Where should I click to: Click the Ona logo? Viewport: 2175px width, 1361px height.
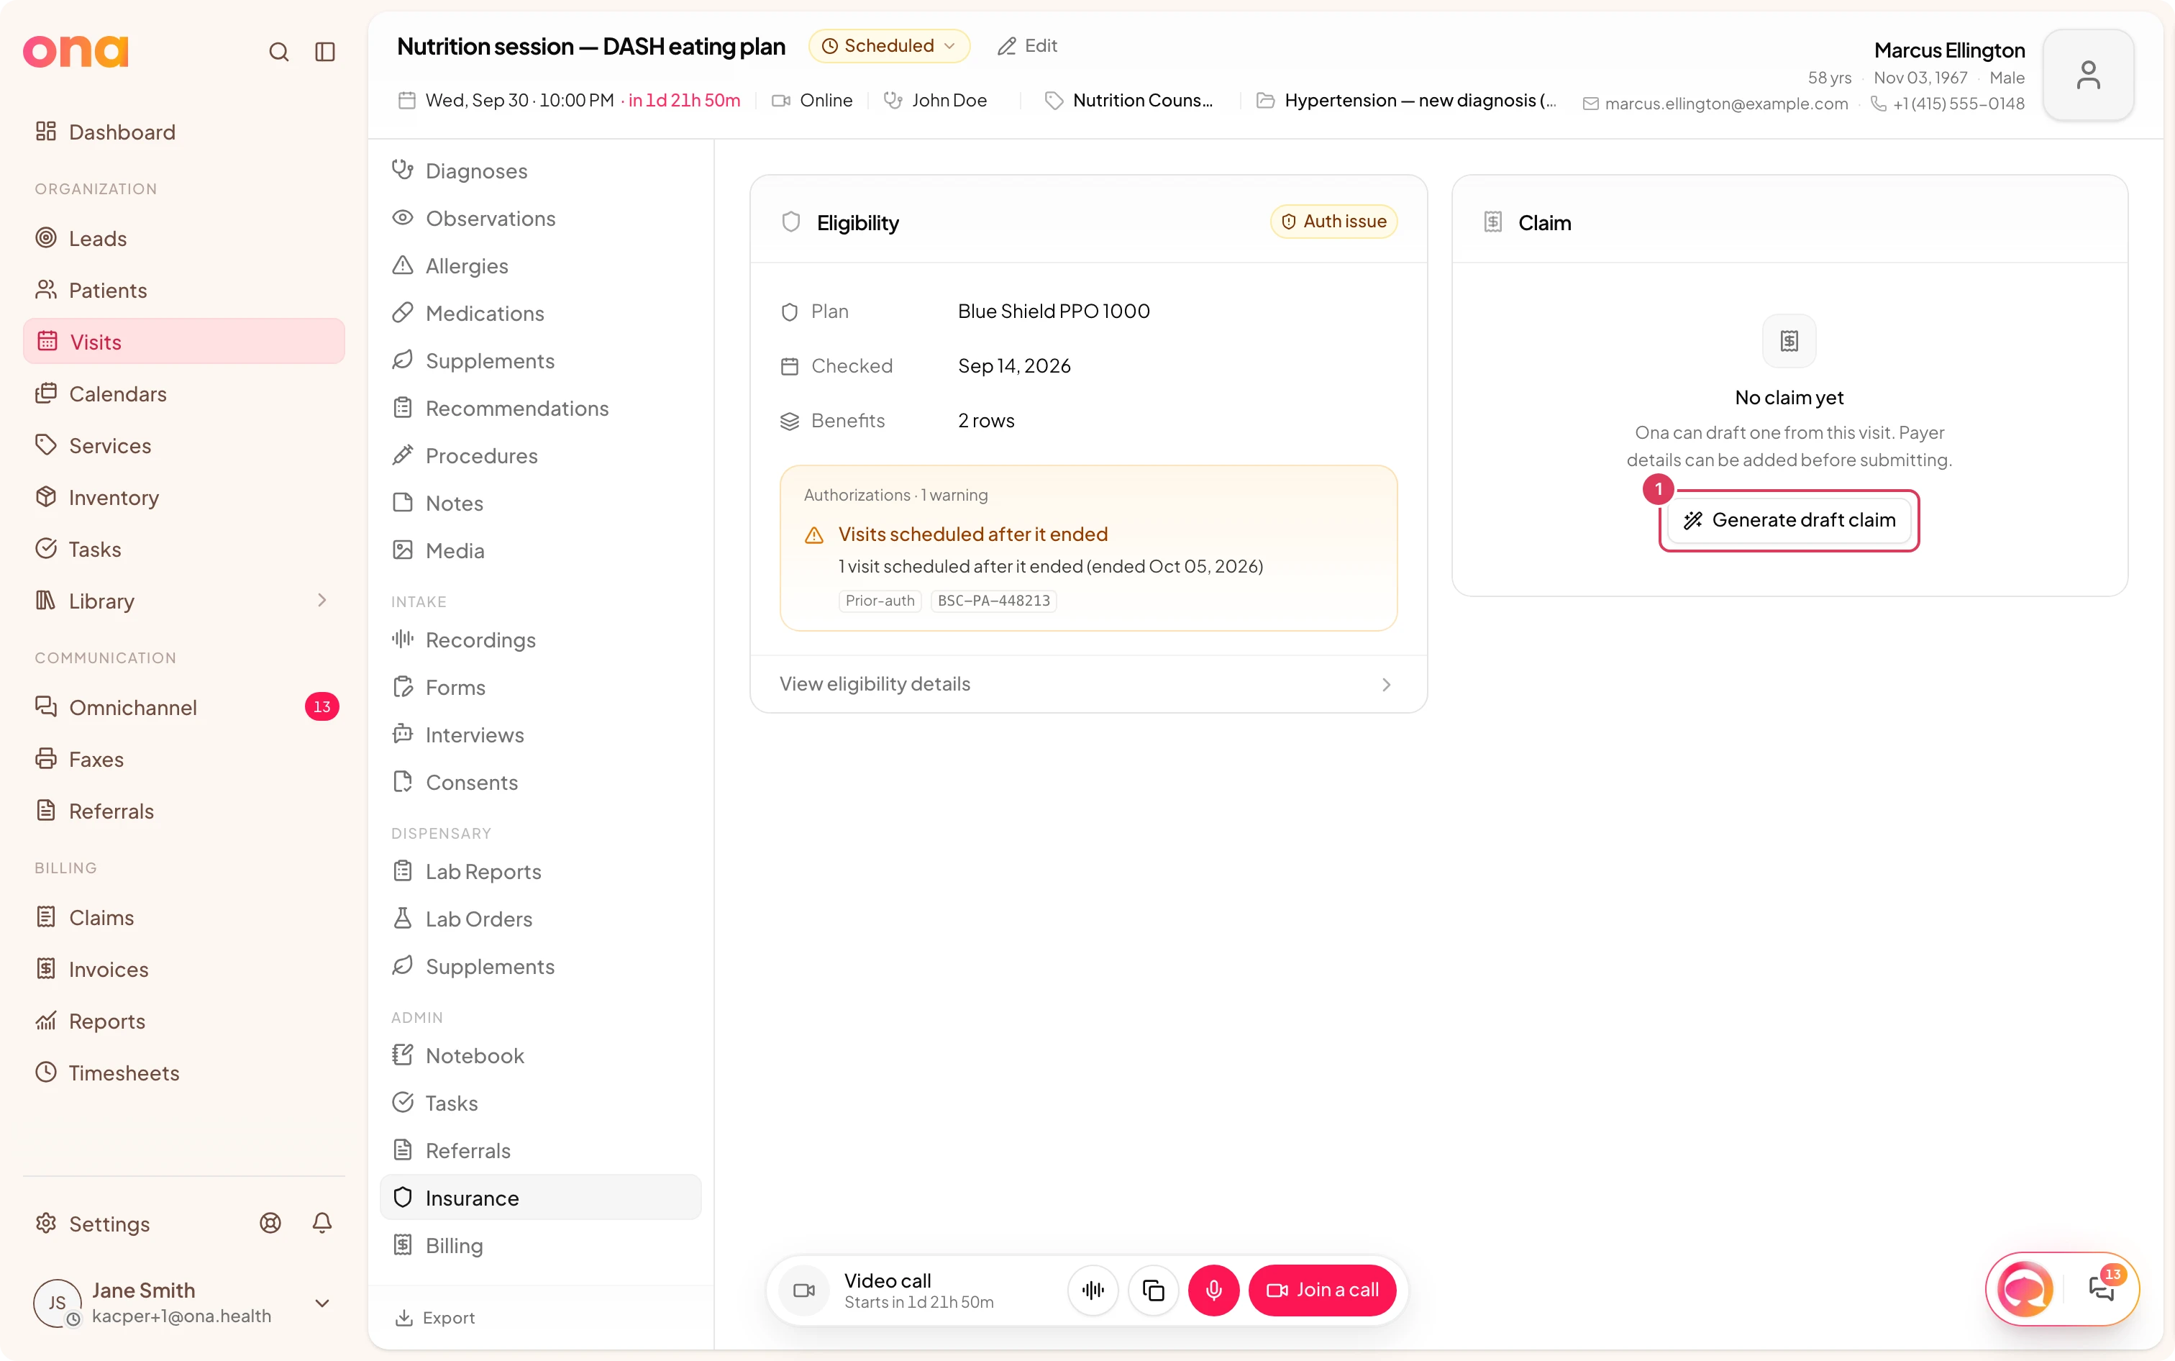pyautogui.click(x=76, y=53)
